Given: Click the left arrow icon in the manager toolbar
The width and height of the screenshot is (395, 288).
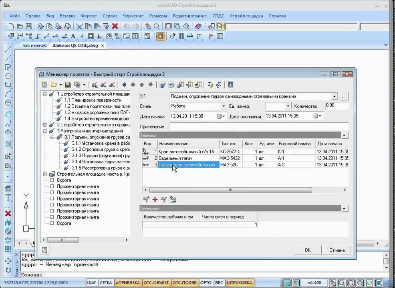Looking at the screenshot, I should pyautogui.click(x=124, y=85).
